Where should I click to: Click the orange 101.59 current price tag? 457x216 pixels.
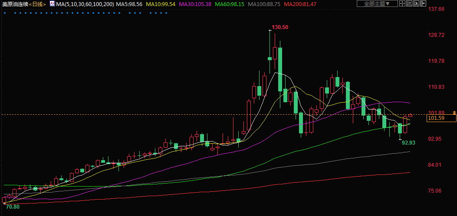pyautogui.click(x=436, y=118)
